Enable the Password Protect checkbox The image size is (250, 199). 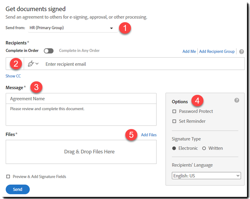click(x=174, y=111)
